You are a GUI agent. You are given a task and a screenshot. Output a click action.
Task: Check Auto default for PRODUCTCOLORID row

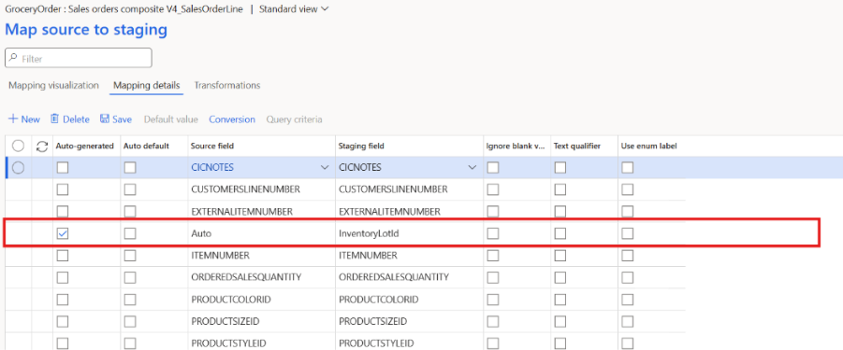pyautogui.click(x=130, y=300)
